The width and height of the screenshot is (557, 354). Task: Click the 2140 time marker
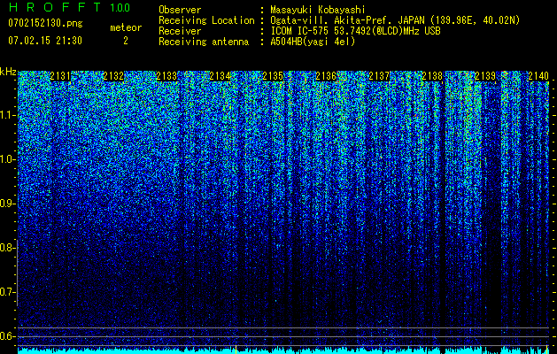point(538,76)
